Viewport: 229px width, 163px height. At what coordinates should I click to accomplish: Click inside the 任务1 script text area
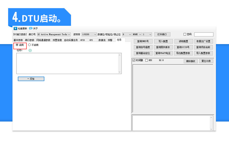[x=67, y=64]
